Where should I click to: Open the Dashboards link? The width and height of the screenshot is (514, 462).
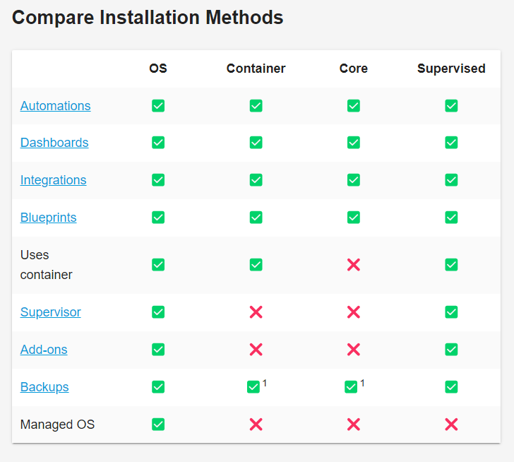click(54, 143)
